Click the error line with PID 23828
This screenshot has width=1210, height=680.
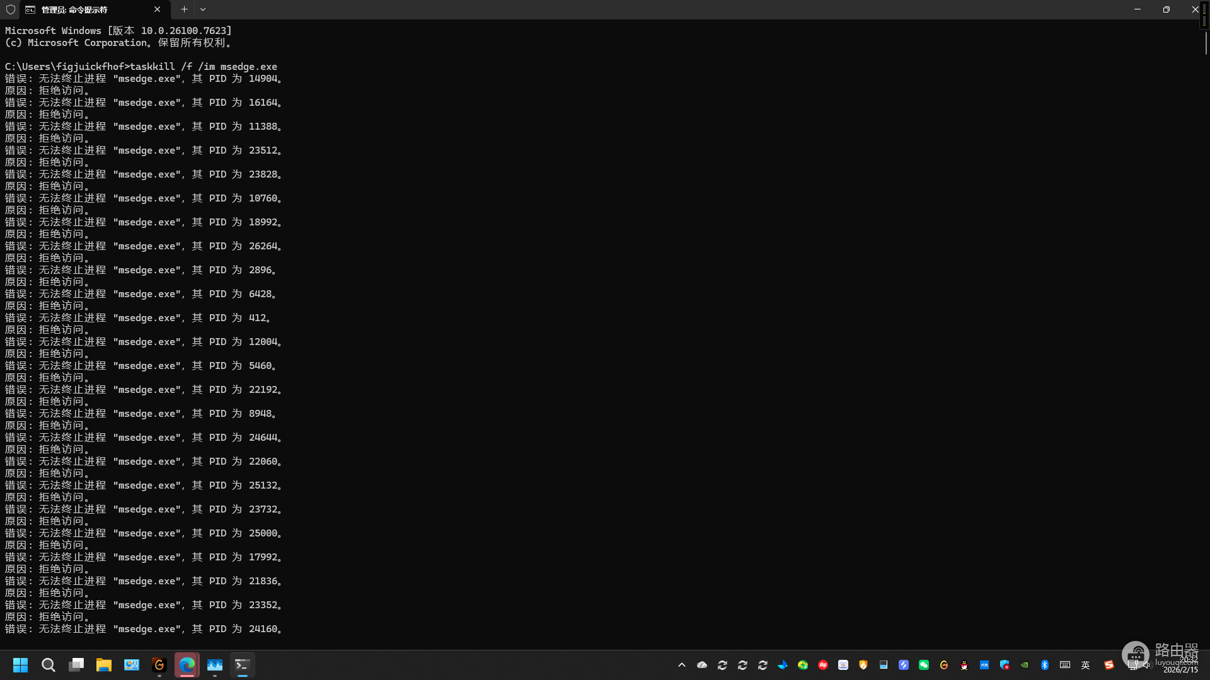[x=144, y=174]
